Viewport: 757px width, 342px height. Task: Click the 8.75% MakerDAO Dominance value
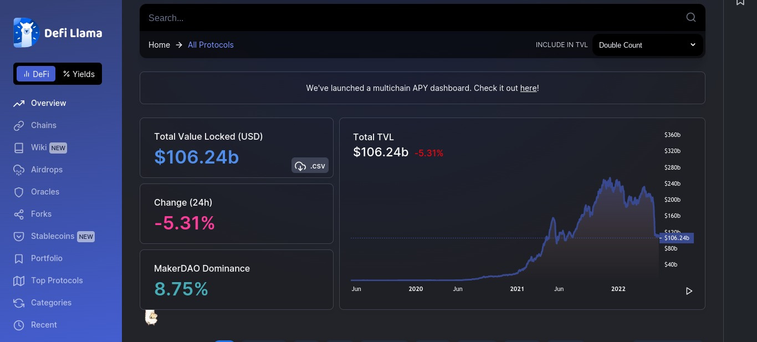coord(181,289)
